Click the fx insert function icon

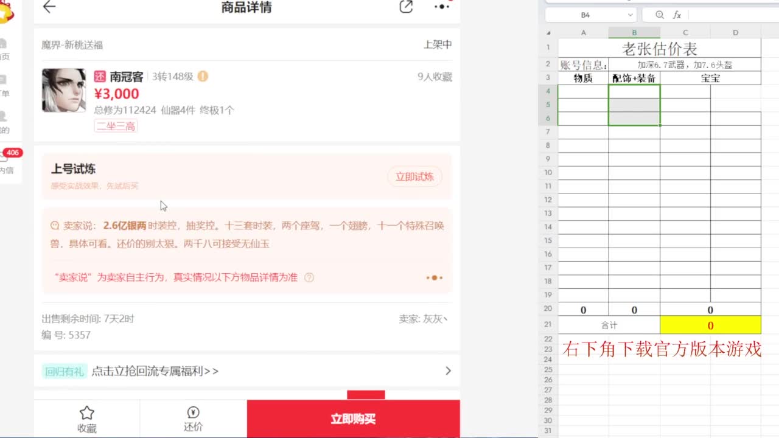coord(677,15)
